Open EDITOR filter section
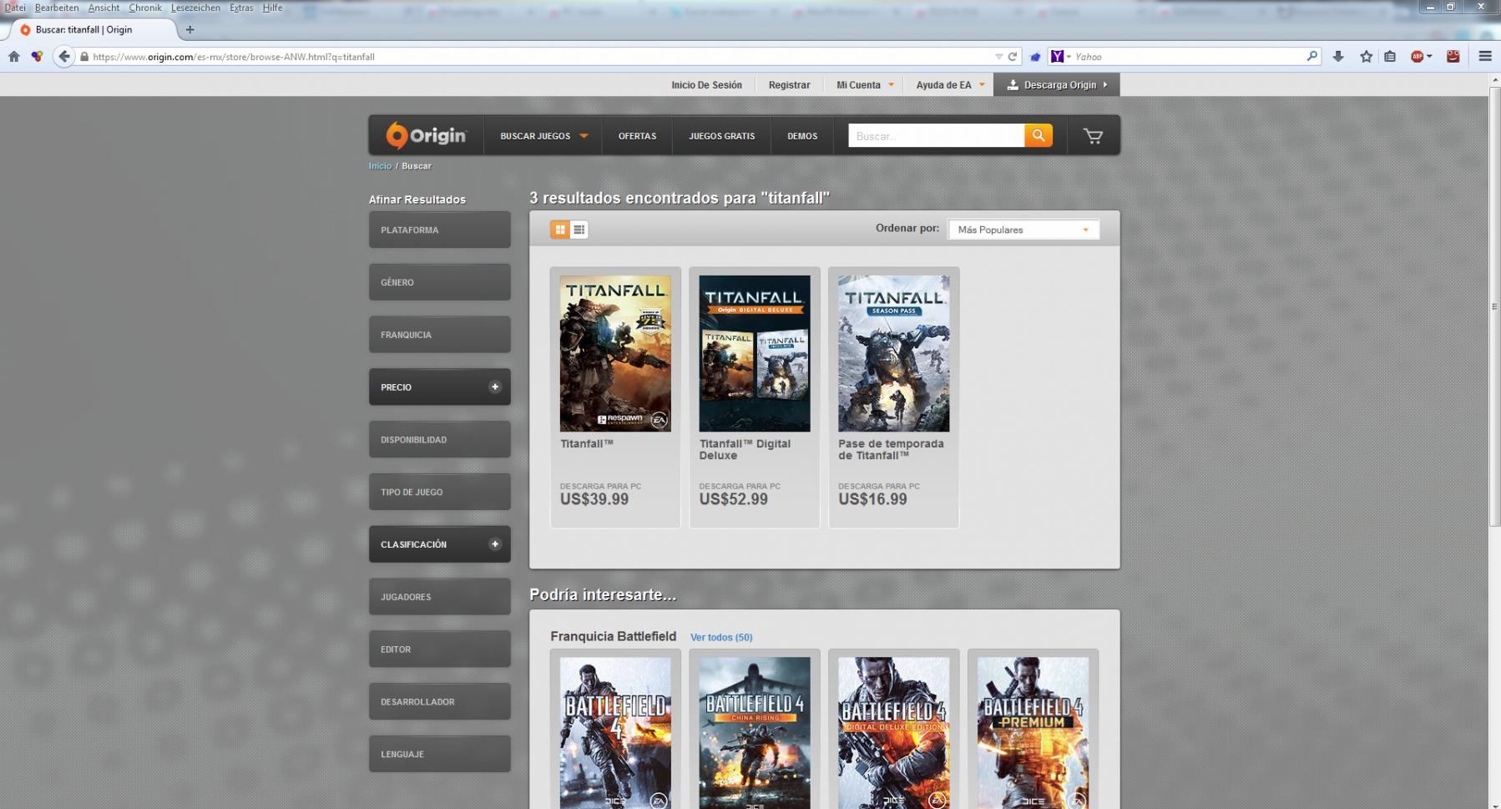Screen dimensions: 1501x809 [x=440, y=649]
